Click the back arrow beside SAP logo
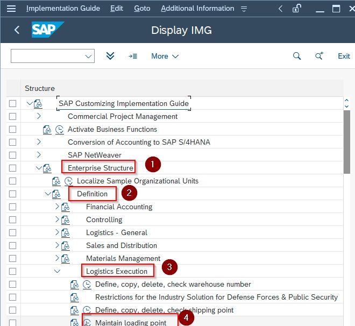Screen dimensions: 355x326 (17, 30)
